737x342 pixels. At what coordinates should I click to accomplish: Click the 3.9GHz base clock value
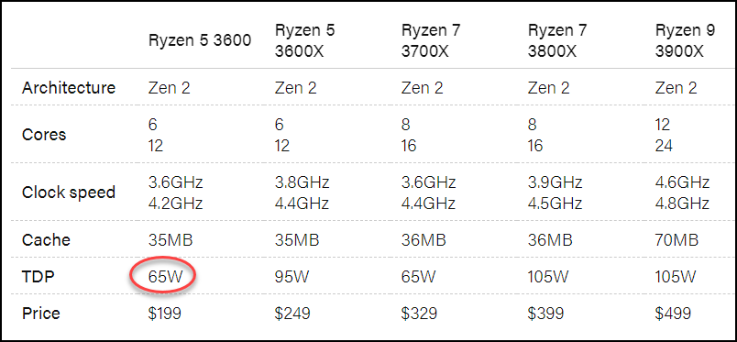pos(555,182)
